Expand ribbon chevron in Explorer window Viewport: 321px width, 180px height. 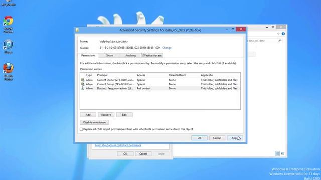[278, 34]
